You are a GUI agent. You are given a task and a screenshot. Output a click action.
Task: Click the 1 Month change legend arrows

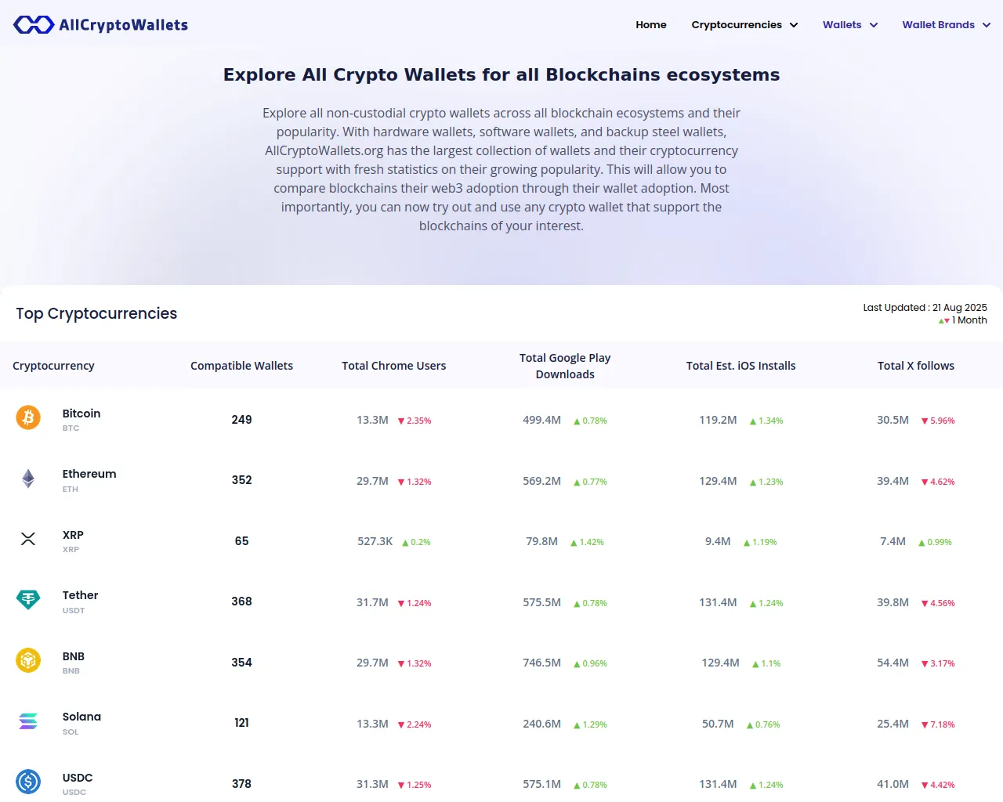(944, 320)
